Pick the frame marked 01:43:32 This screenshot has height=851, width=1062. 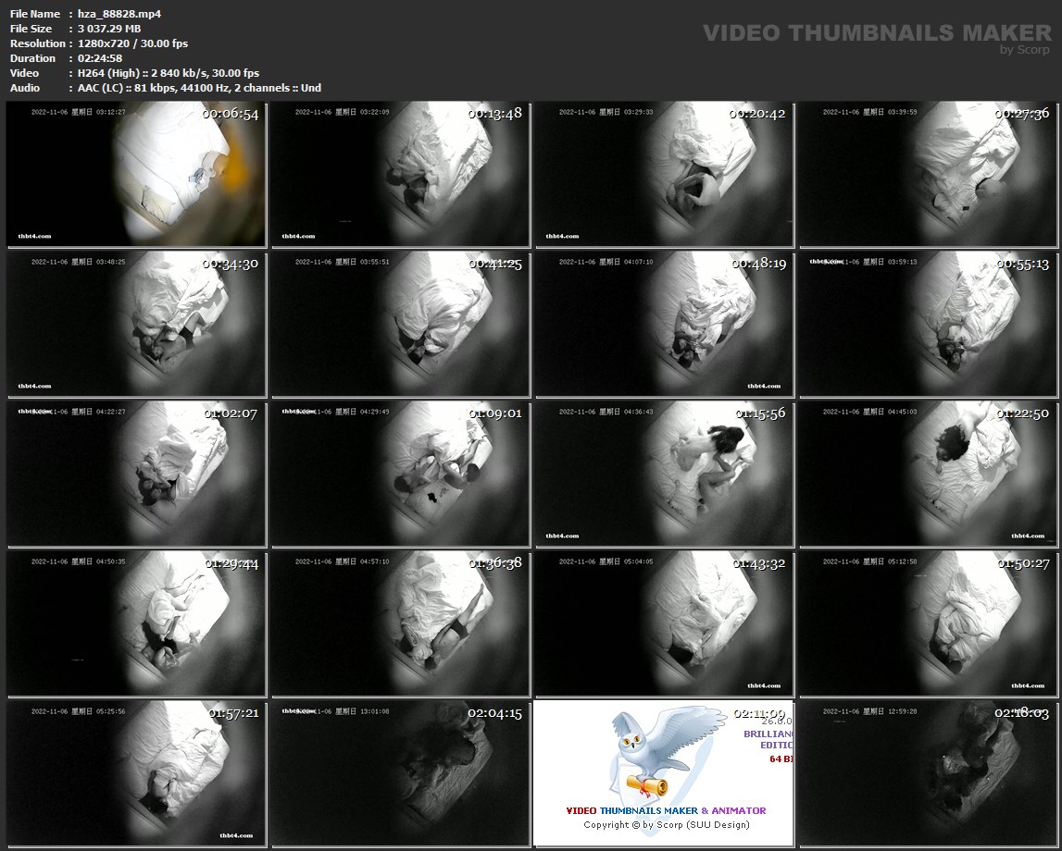click(x=664, y=623)
